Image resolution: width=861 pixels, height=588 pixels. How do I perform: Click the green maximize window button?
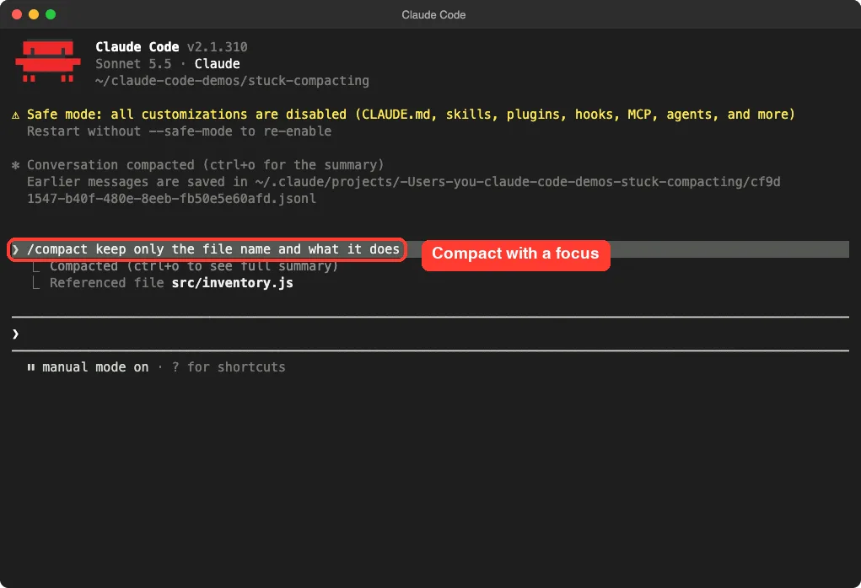click(51, 14)
